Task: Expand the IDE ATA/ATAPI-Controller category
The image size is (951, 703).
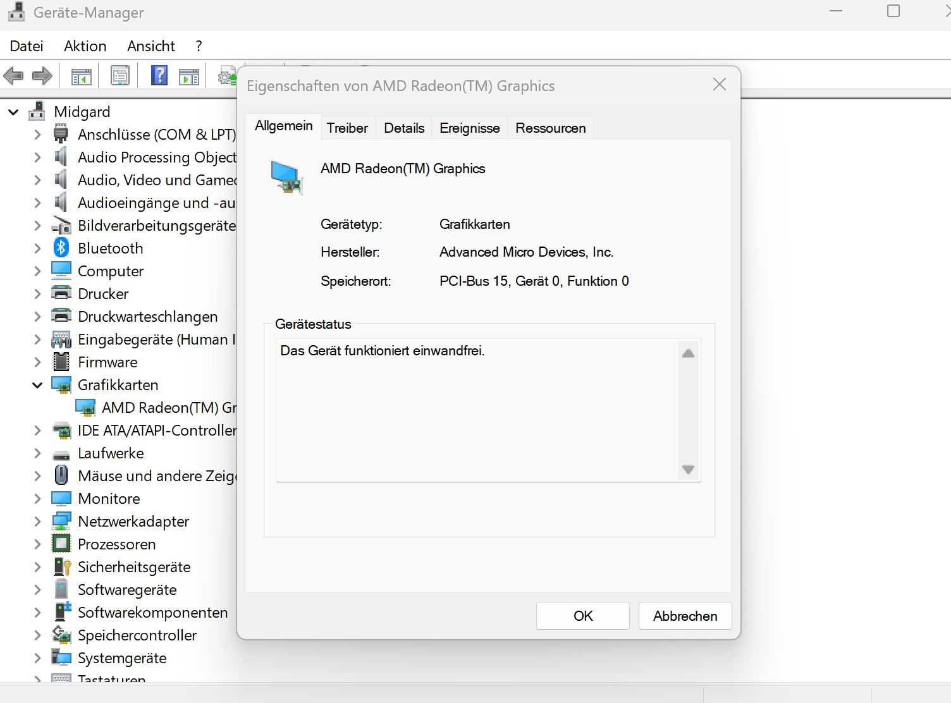Action: point(37,431)
